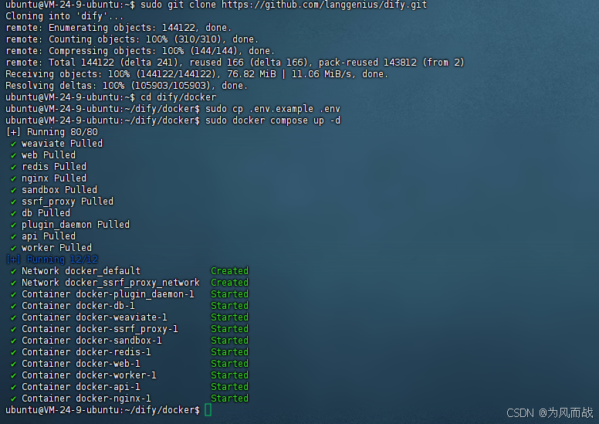Click 'Container docker-ssrf_proxy-1' text
Viewport: 599px width, 424px height.
[x=100, y=329]
